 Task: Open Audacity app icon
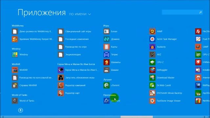point(152,47)
